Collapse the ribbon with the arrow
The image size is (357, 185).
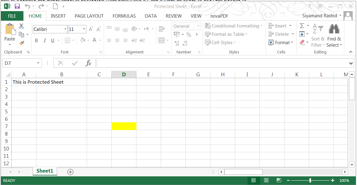351,52
